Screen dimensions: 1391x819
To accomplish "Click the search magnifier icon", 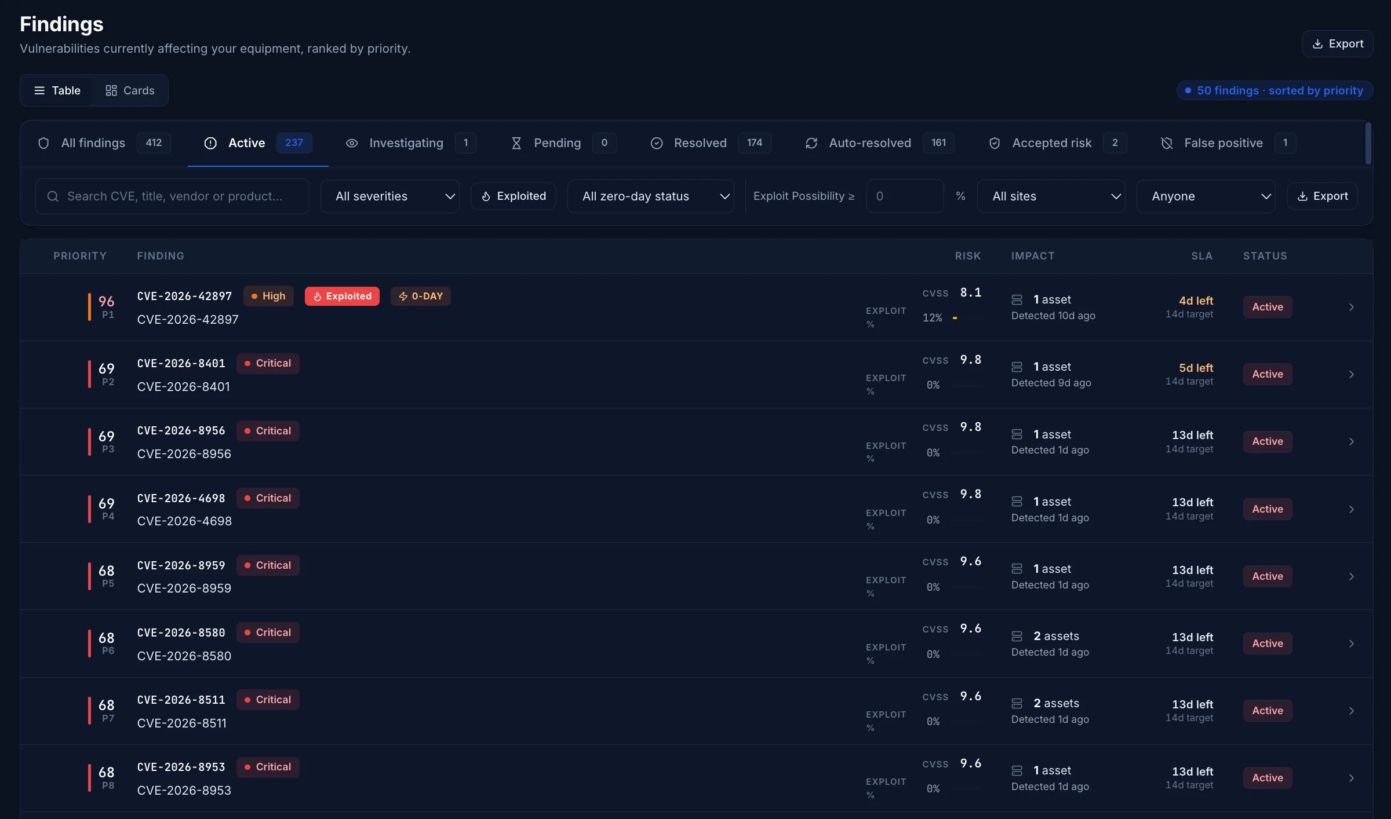I will click(x=53, y=196).
